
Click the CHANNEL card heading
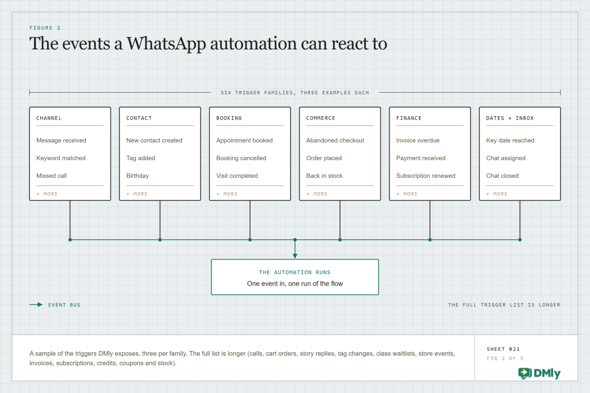click(x=49, y=118)
